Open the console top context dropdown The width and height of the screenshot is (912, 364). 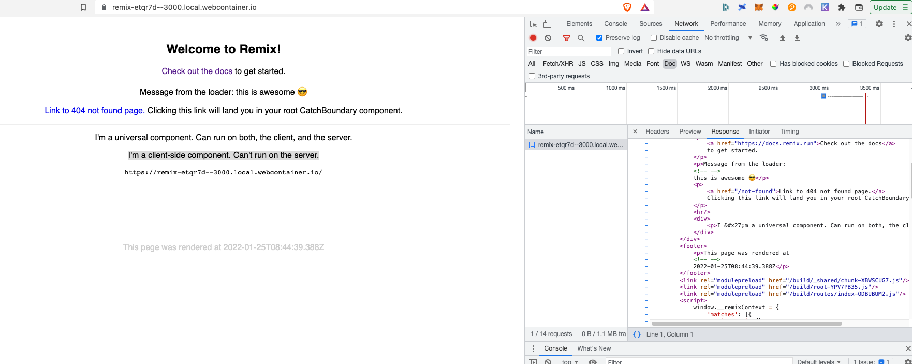(570, 361)
